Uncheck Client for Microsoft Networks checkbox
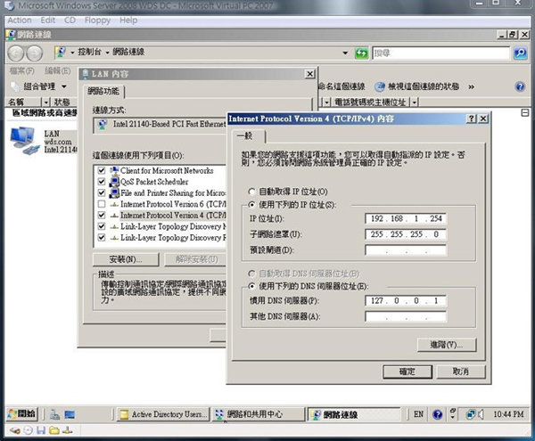This screenshot has width=535, height=441. (x=101, y=170)
